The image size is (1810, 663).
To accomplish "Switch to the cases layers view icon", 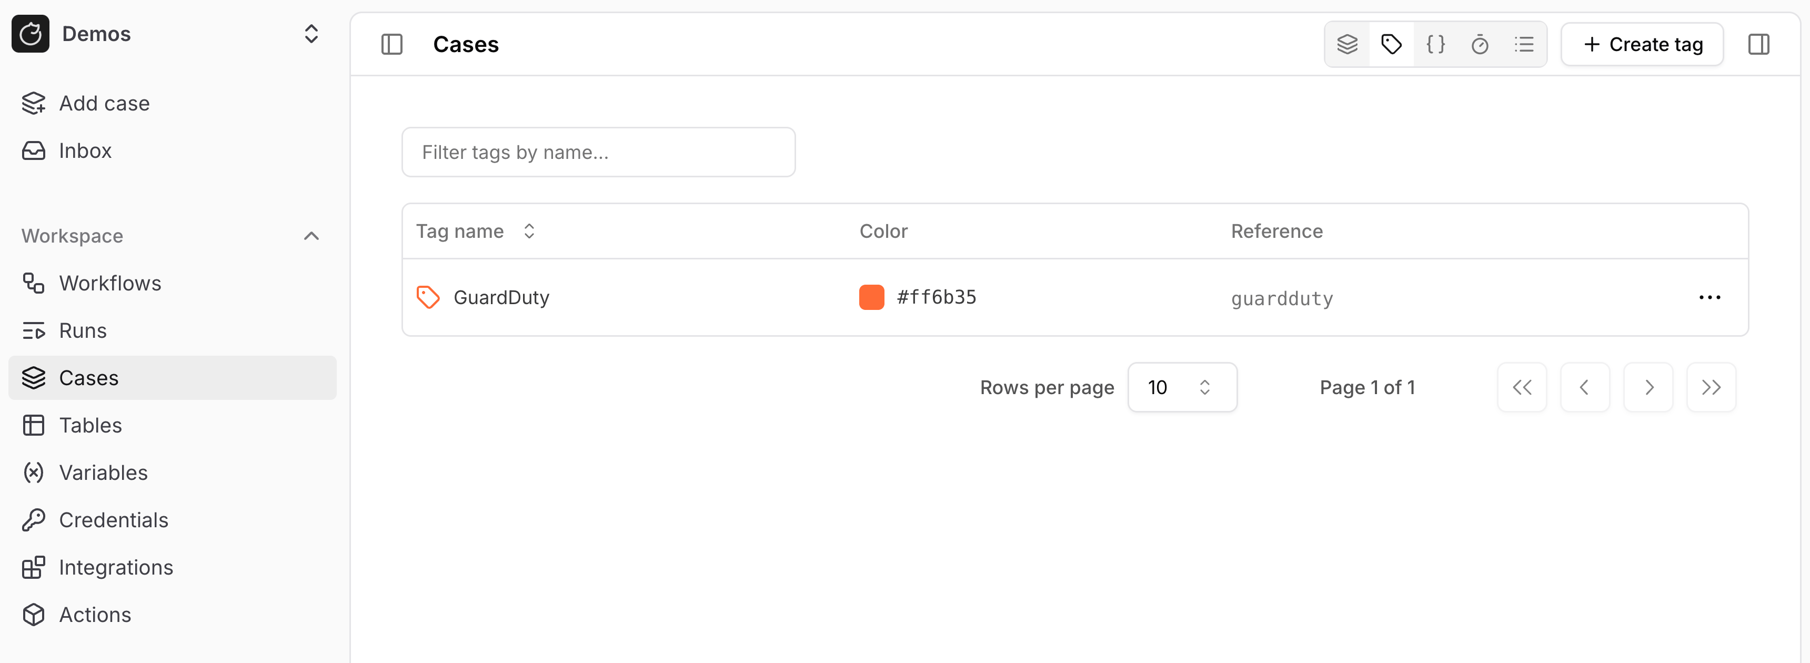I will click(x=1347, y=44).
